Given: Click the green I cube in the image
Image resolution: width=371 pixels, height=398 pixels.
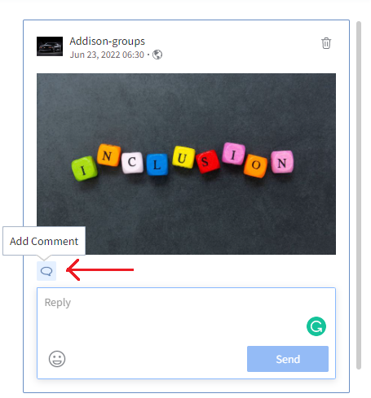Looking at the screenshot, I should point(84,168).
